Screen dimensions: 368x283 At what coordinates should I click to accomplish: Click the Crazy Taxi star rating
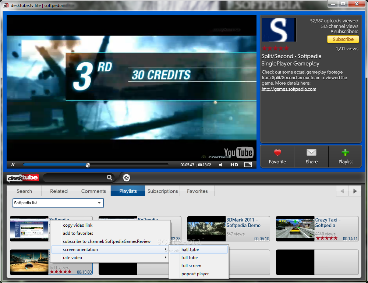click(326, 238)
